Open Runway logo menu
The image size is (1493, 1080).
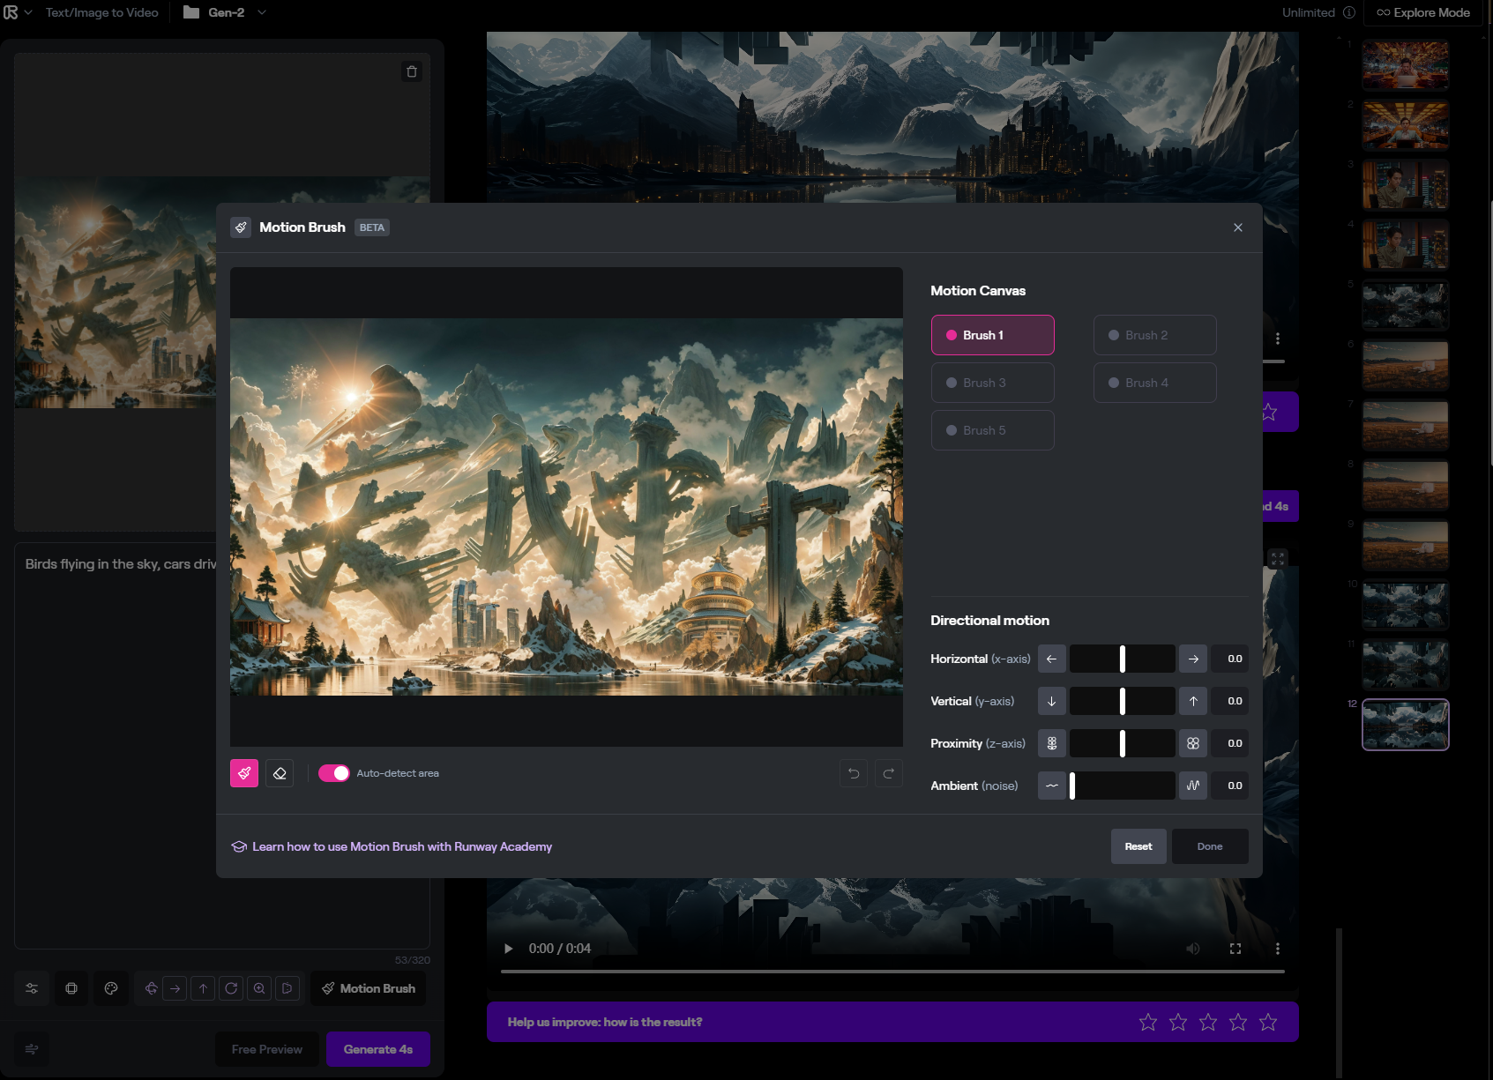pyautogui.click(x=18, y=12)
